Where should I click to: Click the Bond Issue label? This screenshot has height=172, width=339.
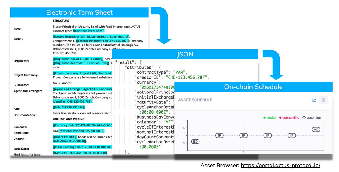point(21,133)
